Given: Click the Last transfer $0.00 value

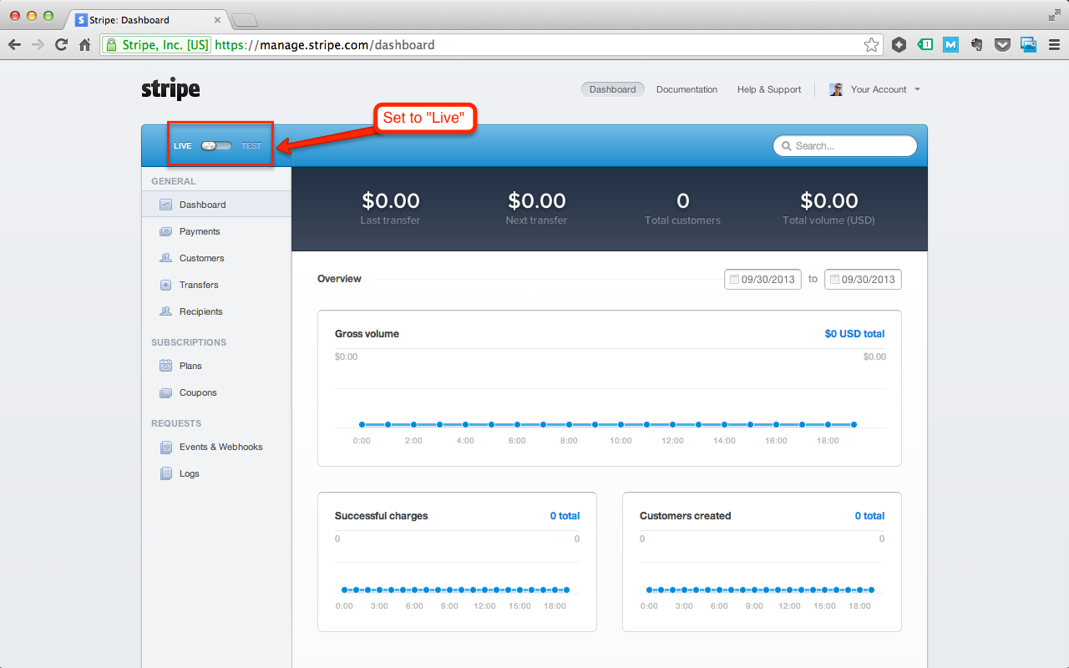Looking at the screenshot, I should tap(390, 200).
